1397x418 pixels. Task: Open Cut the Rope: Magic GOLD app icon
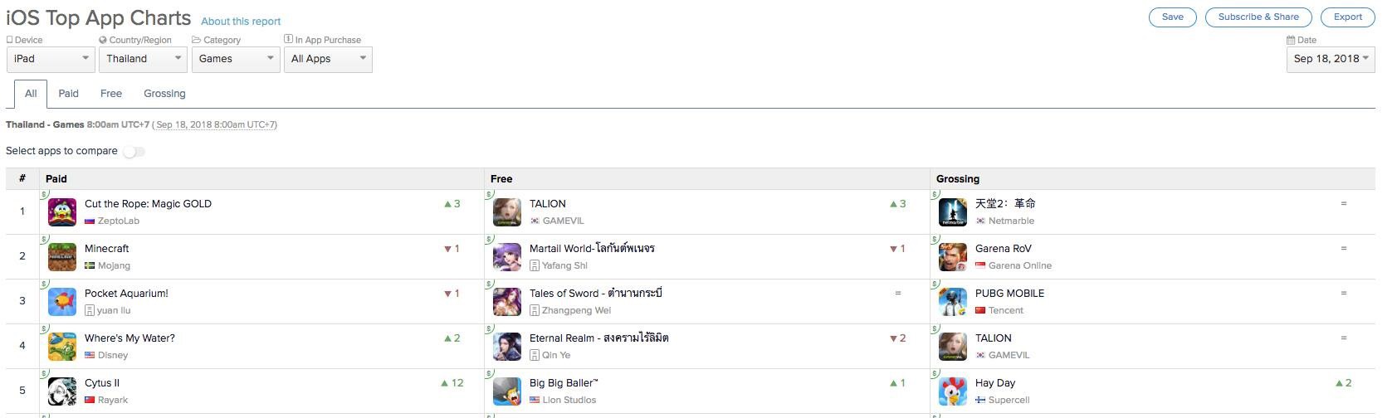[x=62, y=212]
